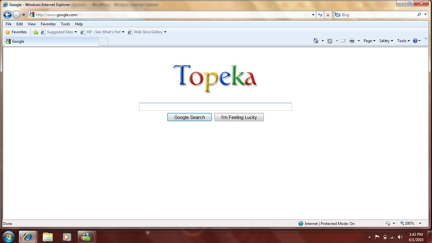Click Add to Favorites Bar star icon

pos(36,32)
